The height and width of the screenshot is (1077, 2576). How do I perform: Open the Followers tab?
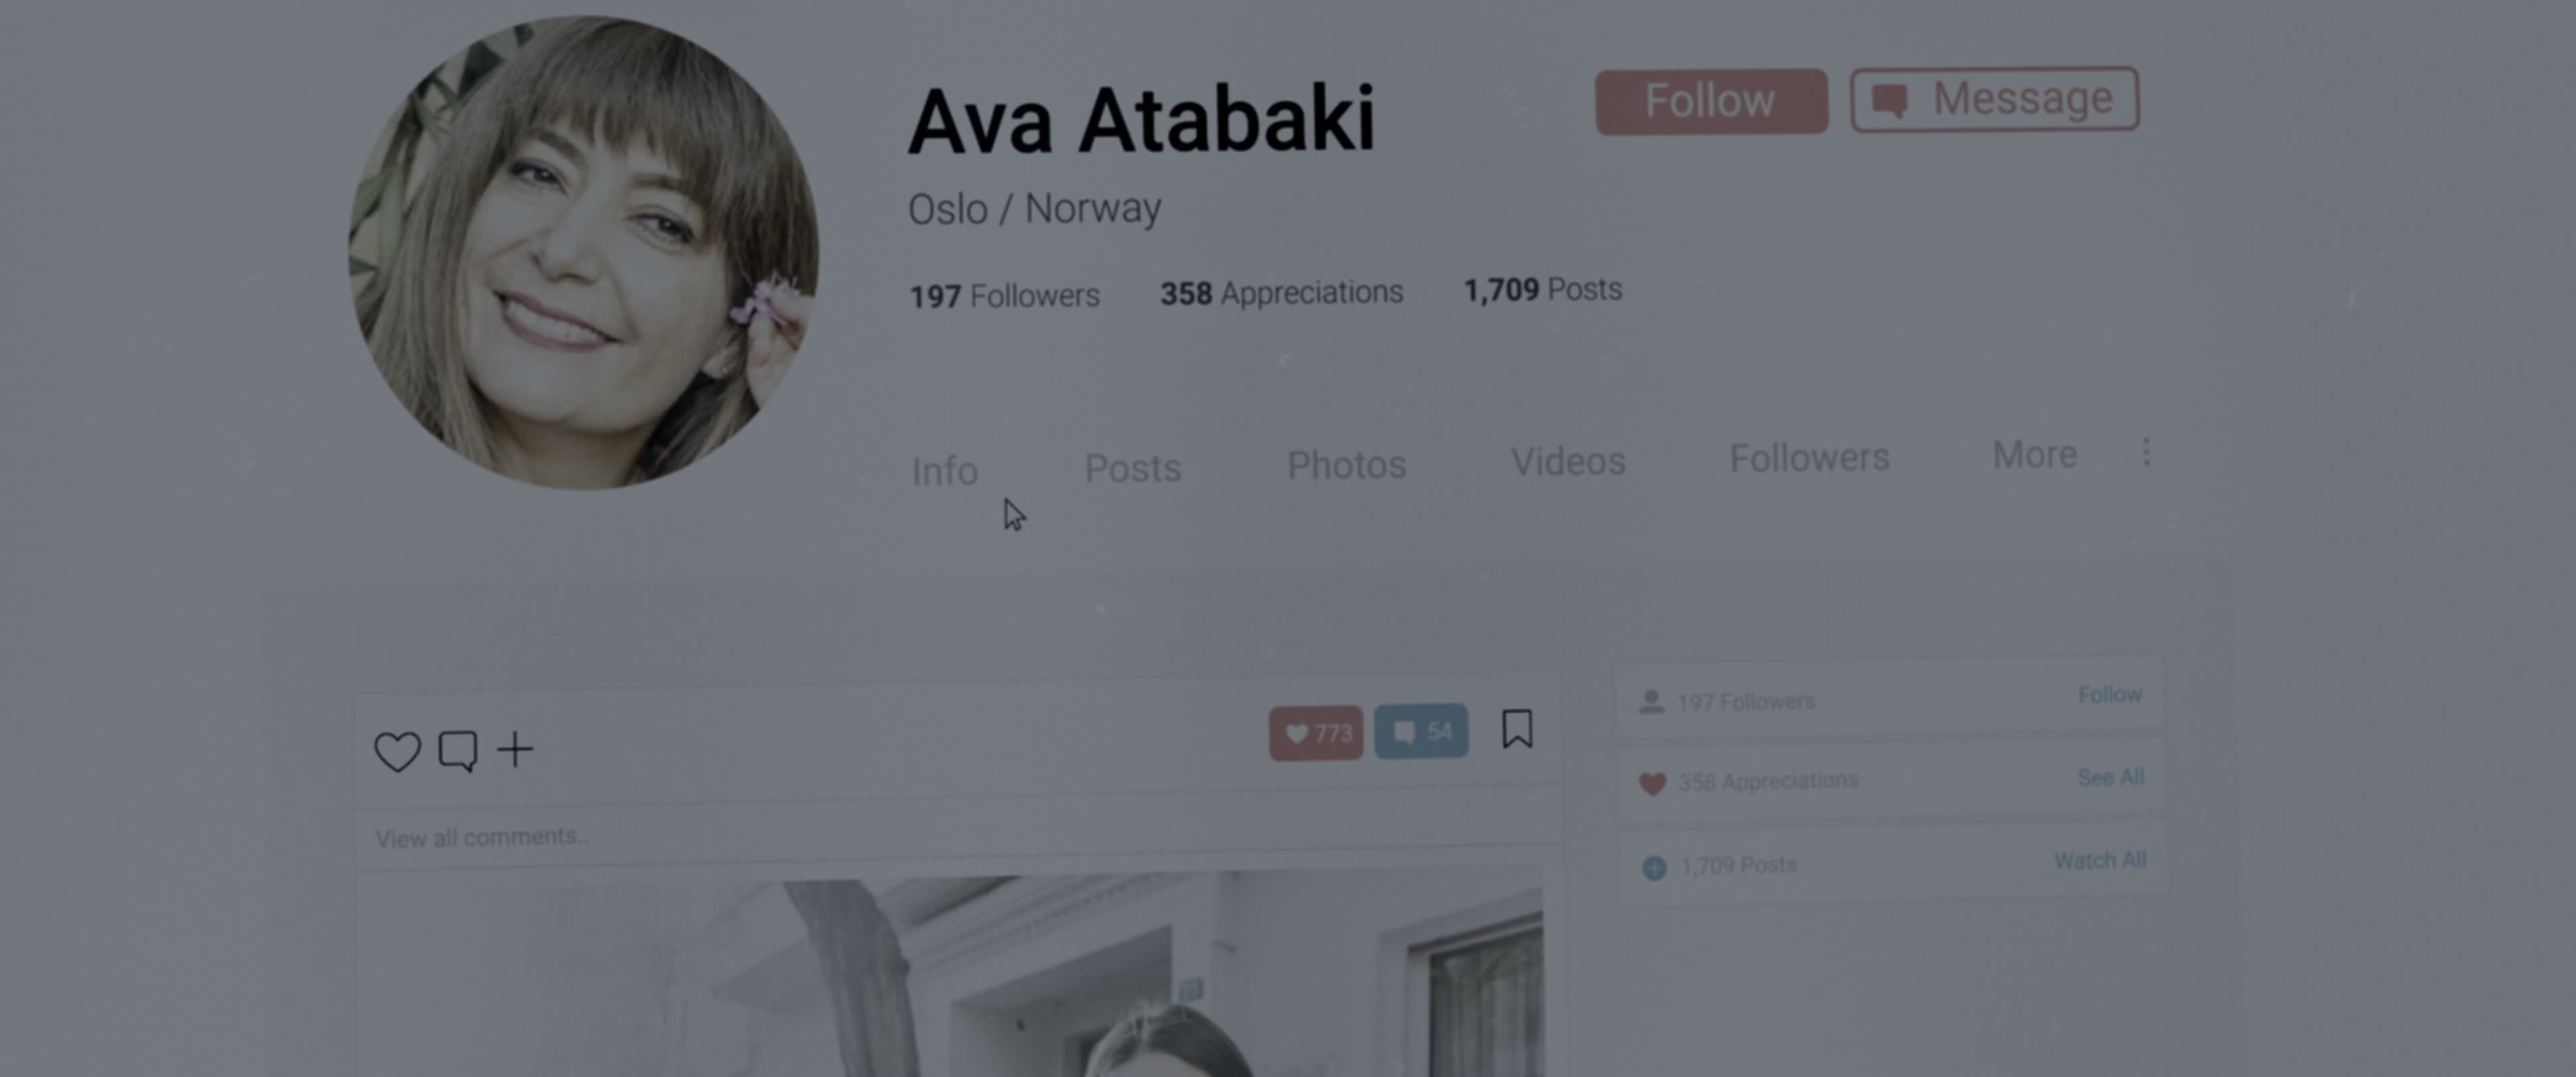(x=1809, y=458)
